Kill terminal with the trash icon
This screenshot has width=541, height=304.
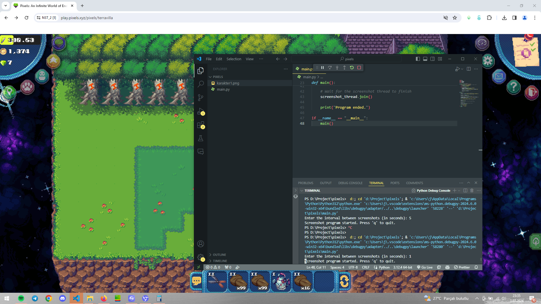472,191
